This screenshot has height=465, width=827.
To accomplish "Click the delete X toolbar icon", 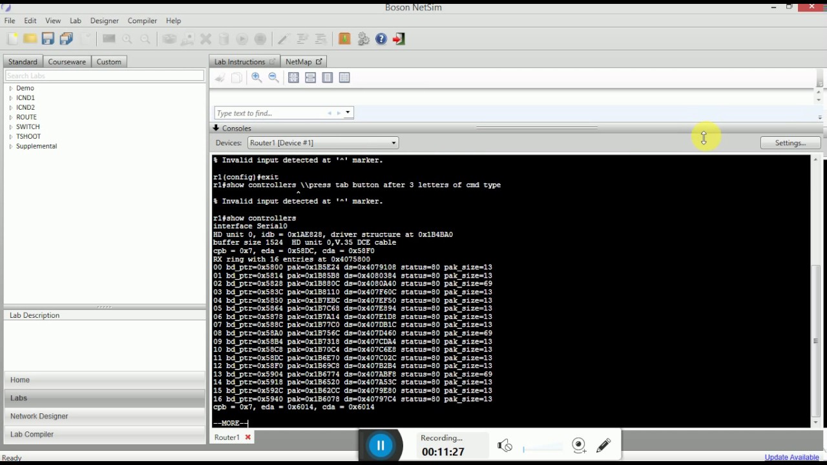I will (x=205, y=39).
